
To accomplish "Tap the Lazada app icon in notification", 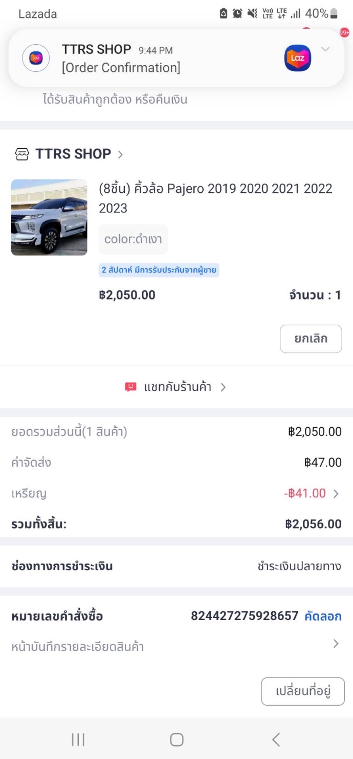I will click(298, 58).
